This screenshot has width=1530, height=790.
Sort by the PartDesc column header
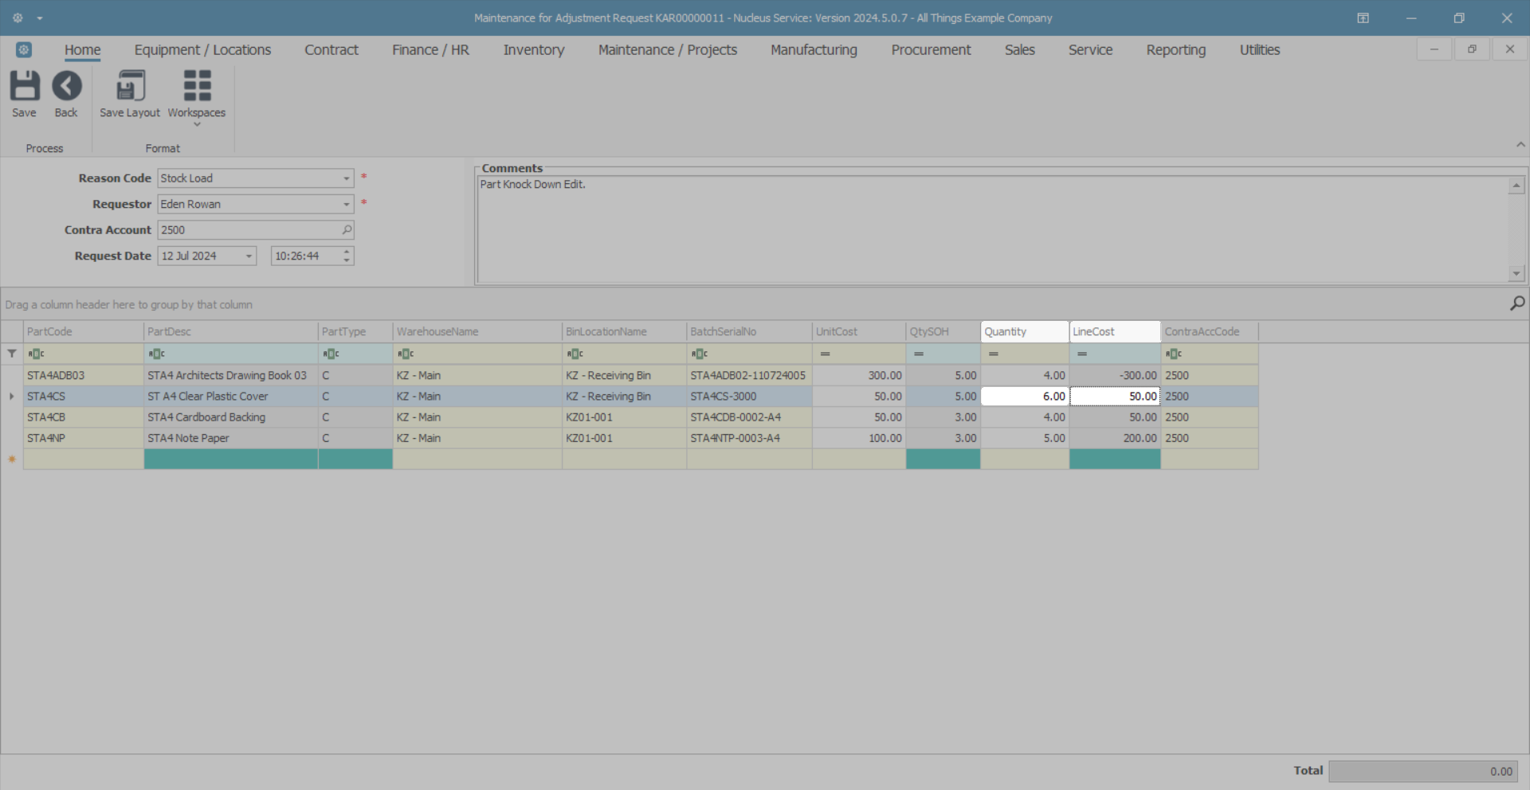231,331
